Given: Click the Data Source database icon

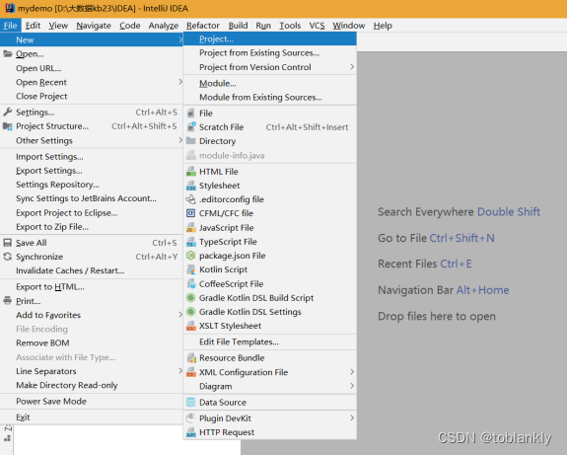Looking at the screenshot, I should [191, 402].
